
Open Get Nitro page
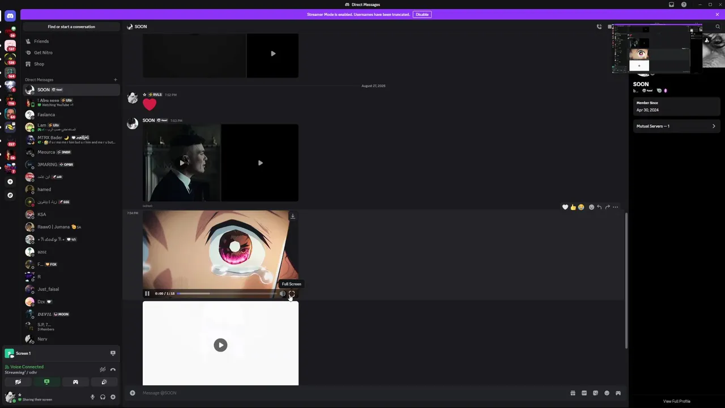click(71, 53)
